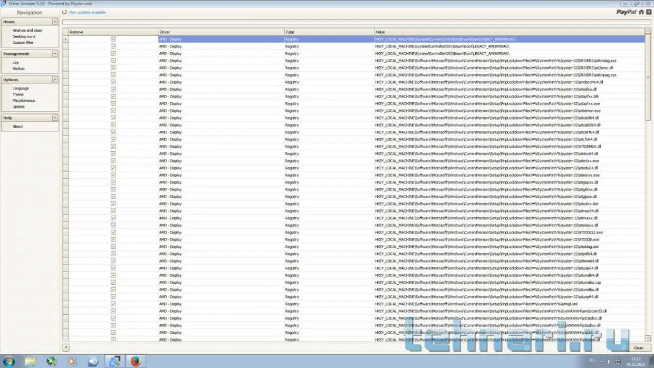Uncheck the ControlSet001 LEGACY_AMDKMDAG checkbox

(113, 46)
